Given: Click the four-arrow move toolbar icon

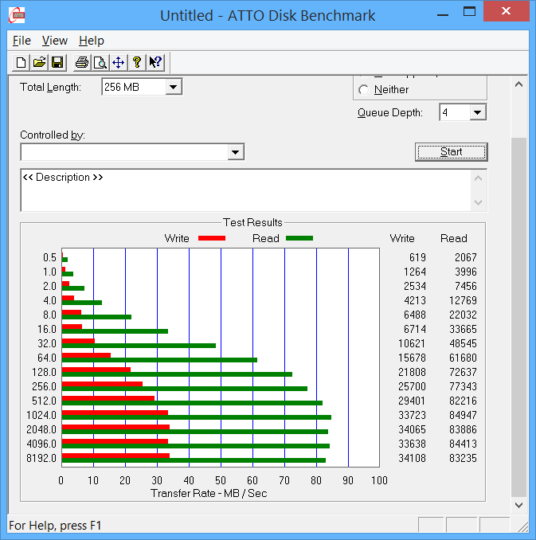Looking at the screenshot, I should tap(119, 63).
